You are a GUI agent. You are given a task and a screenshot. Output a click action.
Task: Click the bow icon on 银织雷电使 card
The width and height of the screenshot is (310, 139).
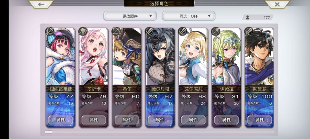(49, 31)
